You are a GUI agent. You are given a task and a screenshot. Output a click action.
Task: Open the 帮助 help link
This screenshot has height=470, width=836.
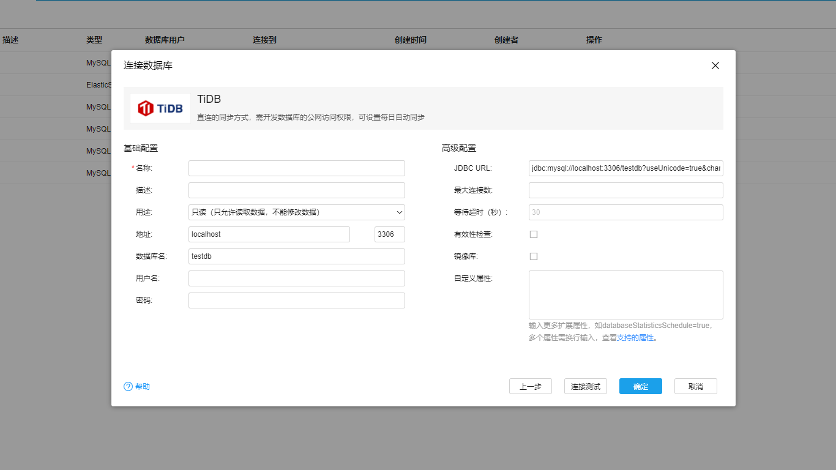[143, 387]
